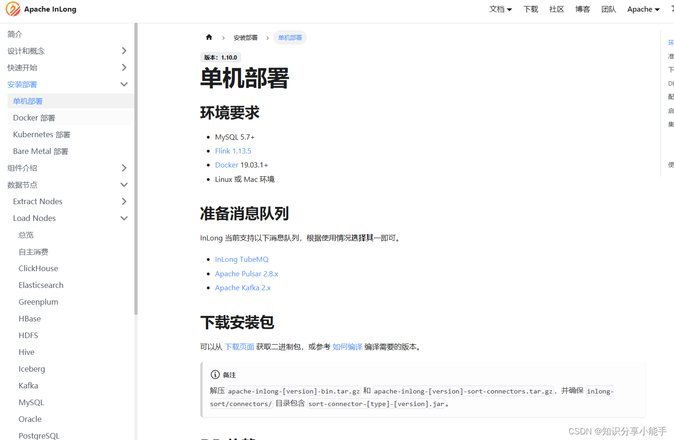
Task: Open the Apache Pulsar 2.8.x link
Action: pos(246,273)
